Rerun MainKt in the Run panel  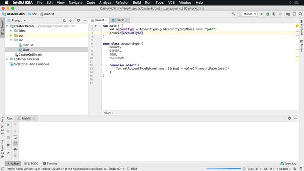[x=9, y=125]
